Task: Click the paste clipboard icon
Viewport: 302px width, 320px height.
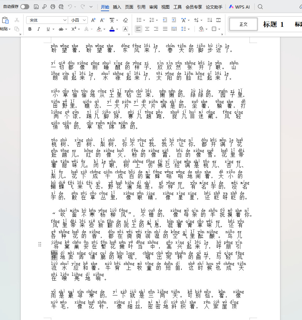Action: point(5,20)
